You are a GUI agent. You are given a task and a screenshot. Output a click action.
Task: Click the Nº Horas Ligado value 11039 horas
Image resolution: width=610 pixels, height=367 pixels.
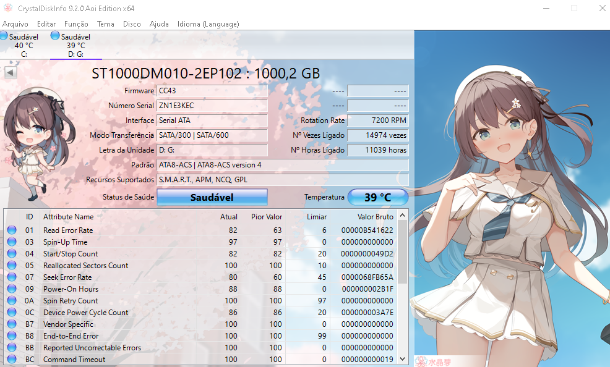(x=378, y=150)
